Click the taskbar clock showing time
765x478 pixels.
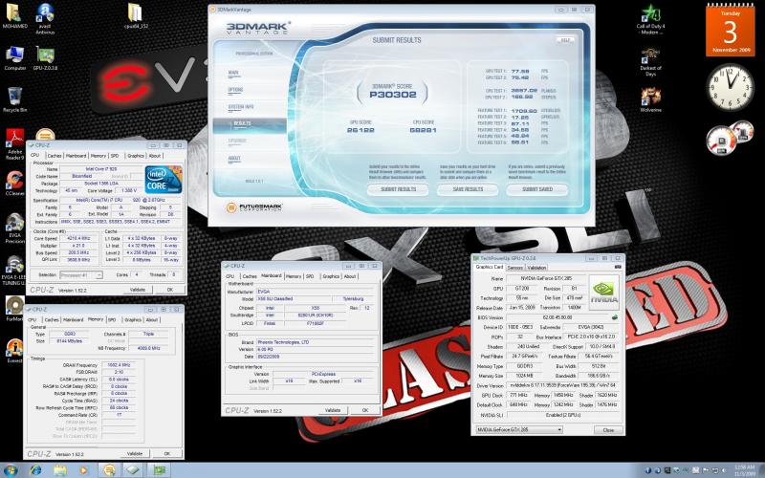tap(744, 470)
